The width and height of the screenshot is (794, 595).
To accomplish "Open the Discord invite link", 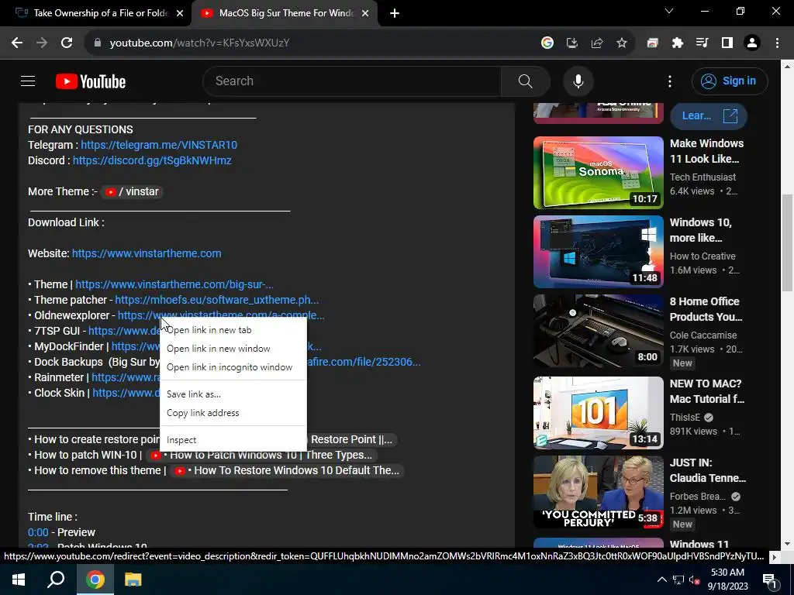I will click(152, 160).
